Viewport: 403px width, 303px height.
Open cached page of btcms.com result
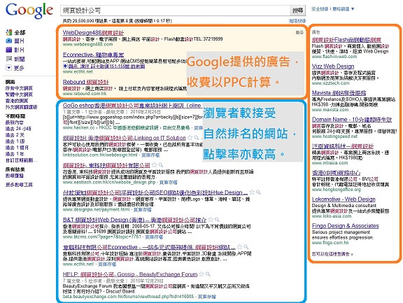coord(154,237)
